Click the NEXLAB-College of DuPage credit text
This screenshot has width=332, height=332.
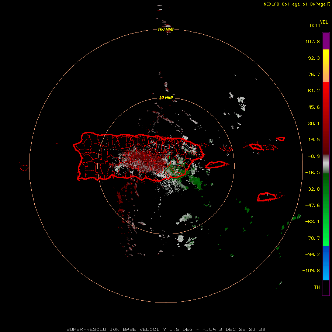[297, 4]
